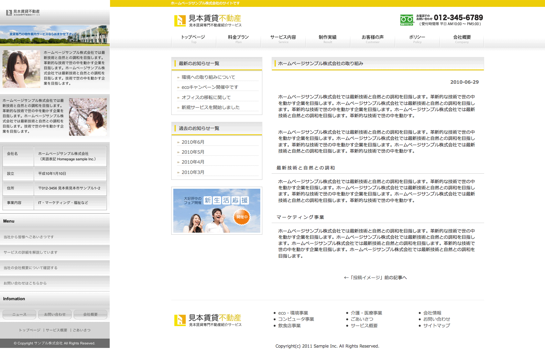Viewport: 545px width, 350px height.
Task: Click the yellow building logo in header
Action: point(180,21)
